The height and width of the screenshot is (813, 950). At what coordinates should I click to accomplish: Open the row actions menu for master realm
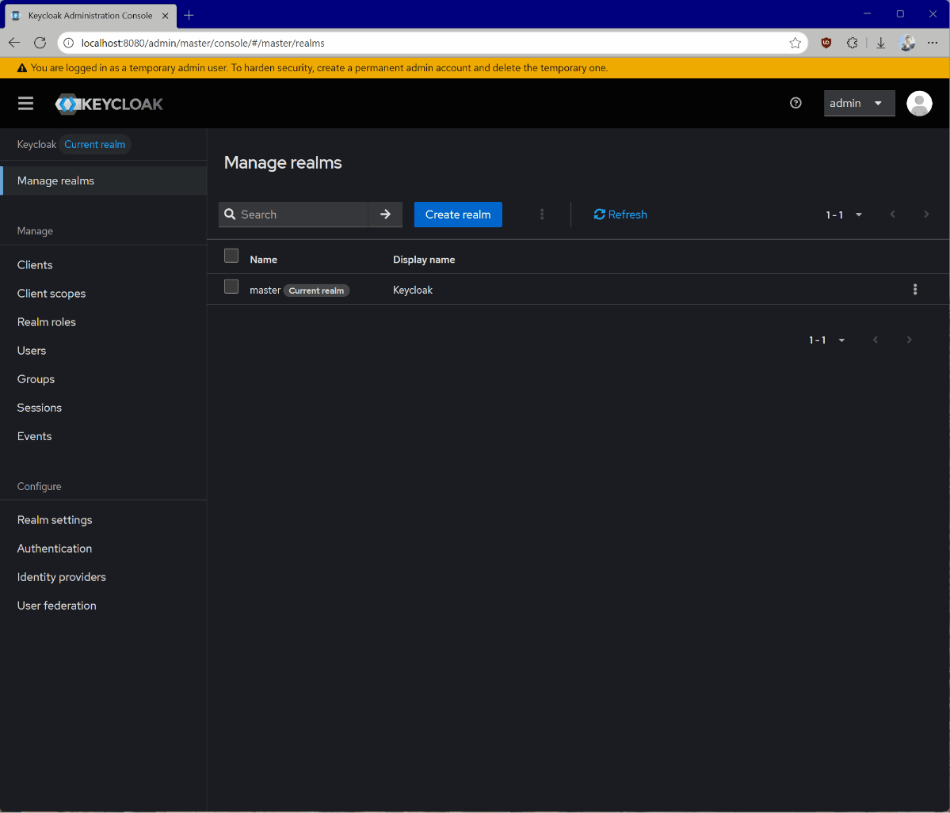click(915, 290)
